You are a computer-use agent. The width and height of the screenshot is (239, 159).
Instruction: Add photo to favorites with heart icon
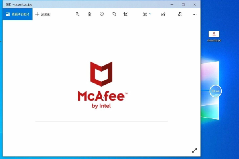(x=102, y=14)
